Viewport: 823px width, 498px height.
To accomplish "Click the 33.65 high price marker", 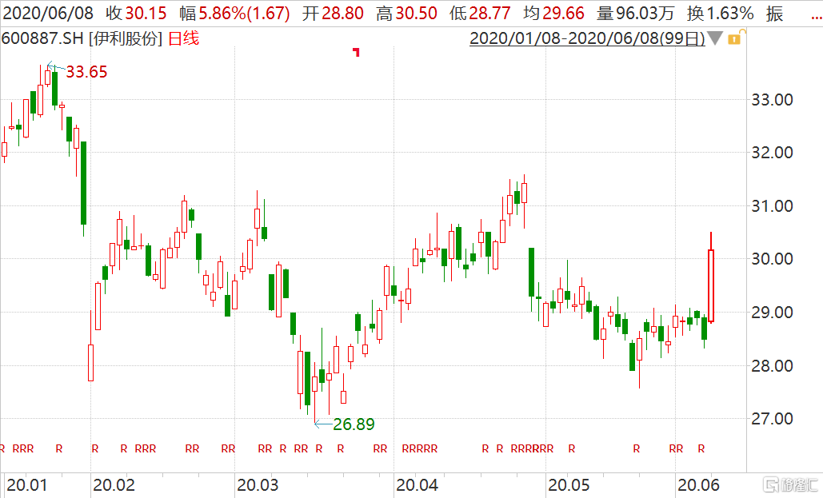I will pyautogui.click(x=86, y=72).
